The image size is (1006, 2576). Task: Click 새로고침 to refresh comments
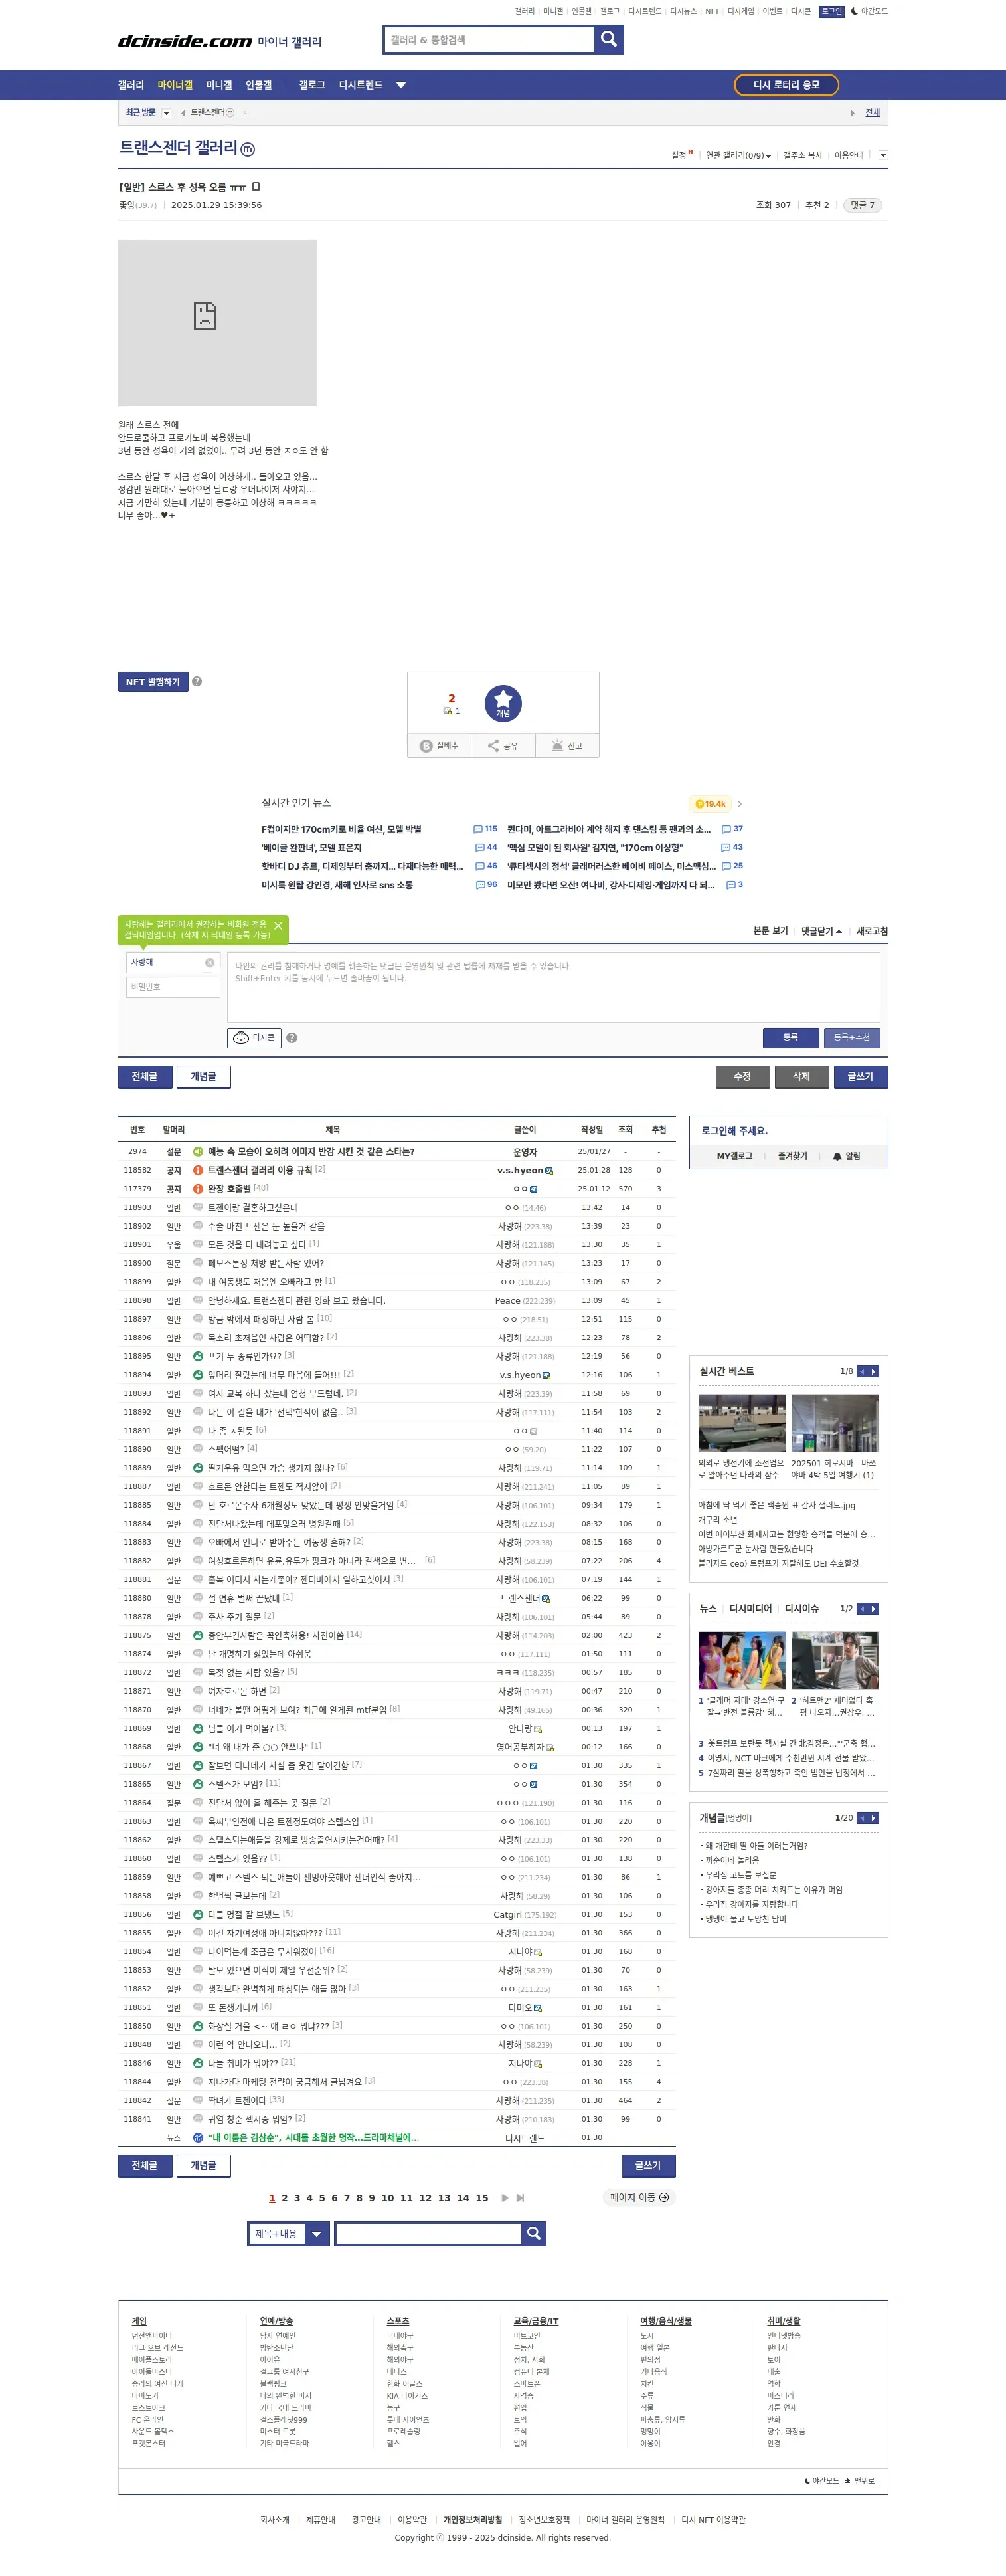click(872, 931)
